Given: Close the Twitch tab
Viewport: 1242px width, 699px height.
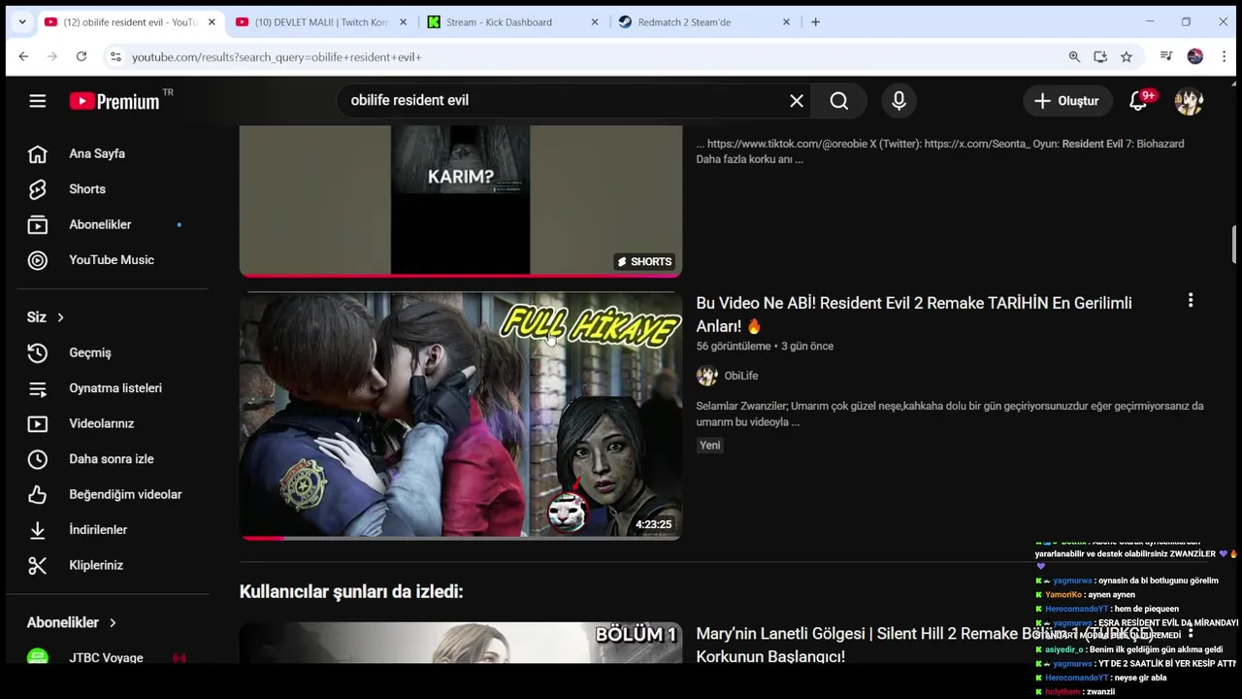Looking at the screenshot, I should pos(404,21).
